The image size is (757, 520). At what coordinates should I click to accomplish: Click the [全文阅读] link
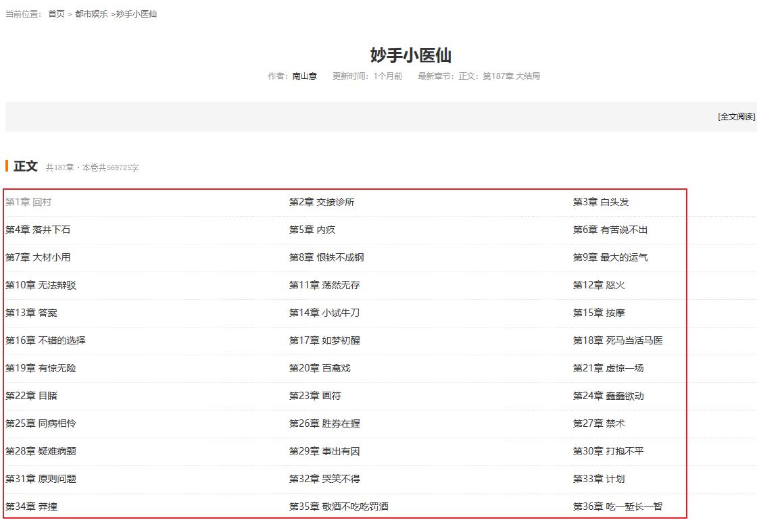pos(736,117)
